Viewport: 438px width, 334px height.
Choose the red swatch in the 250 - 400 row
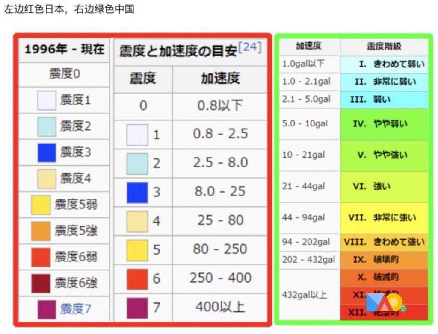tap(137, 279)
